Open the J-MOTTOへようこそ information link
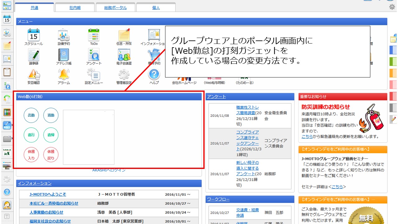 pos(48,194)
